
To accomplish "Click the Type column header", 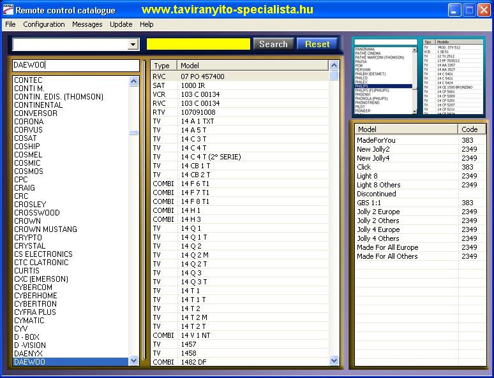I will [x=164, y=66].
